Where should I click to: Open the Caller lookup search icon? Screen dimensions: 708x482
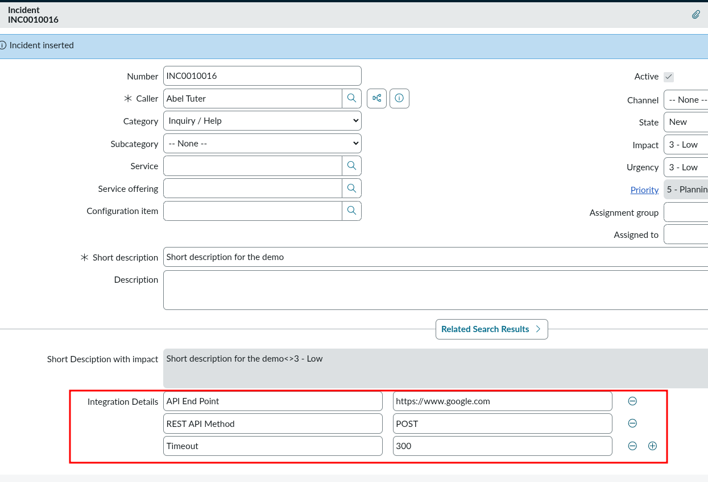(351, 98)
